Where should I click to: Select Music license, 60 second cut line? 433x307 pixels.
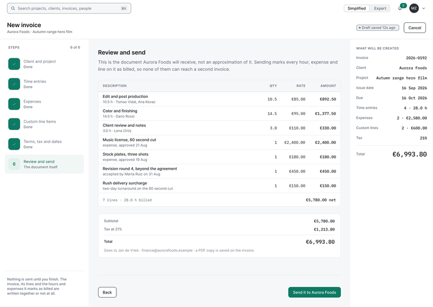[219, 143]
